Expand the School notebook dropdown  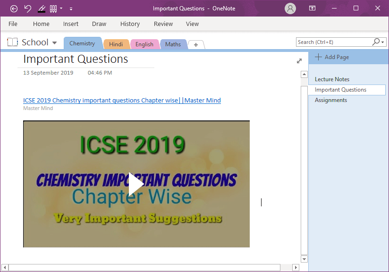click(x=55, y=42)
